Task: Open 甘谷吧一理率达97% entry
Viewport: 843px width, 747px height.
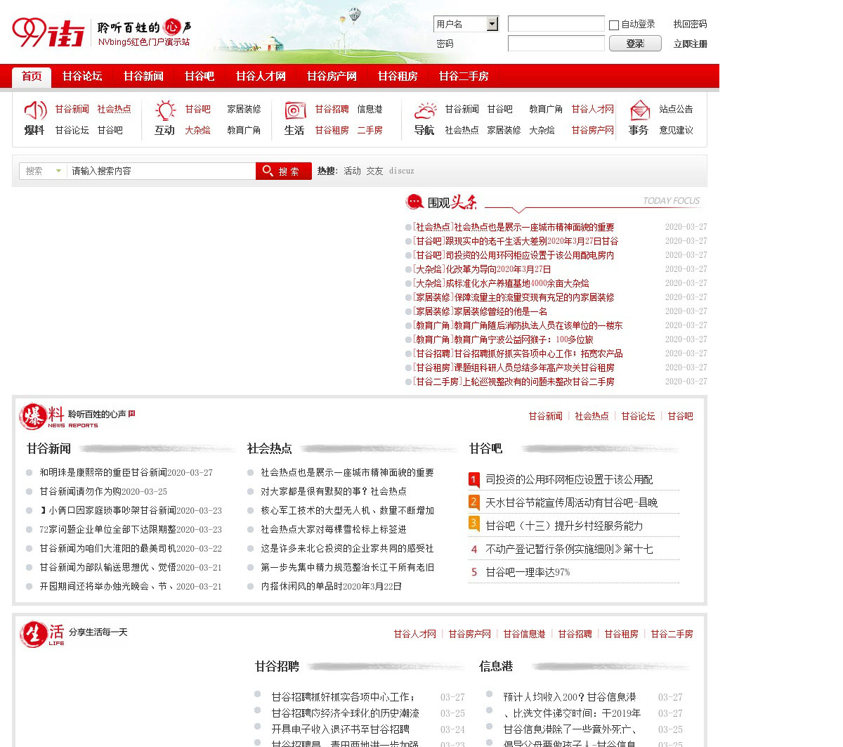Action: (x=528, y=572)
